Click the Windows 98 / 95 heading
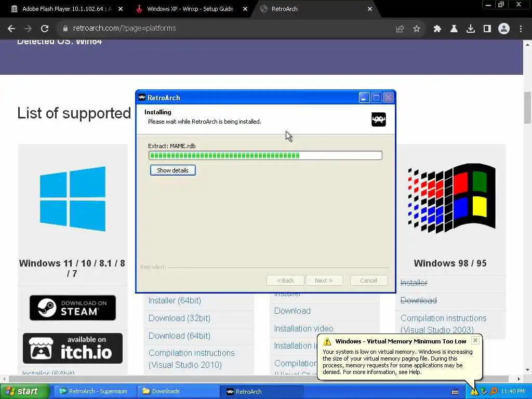 point(450,263)
